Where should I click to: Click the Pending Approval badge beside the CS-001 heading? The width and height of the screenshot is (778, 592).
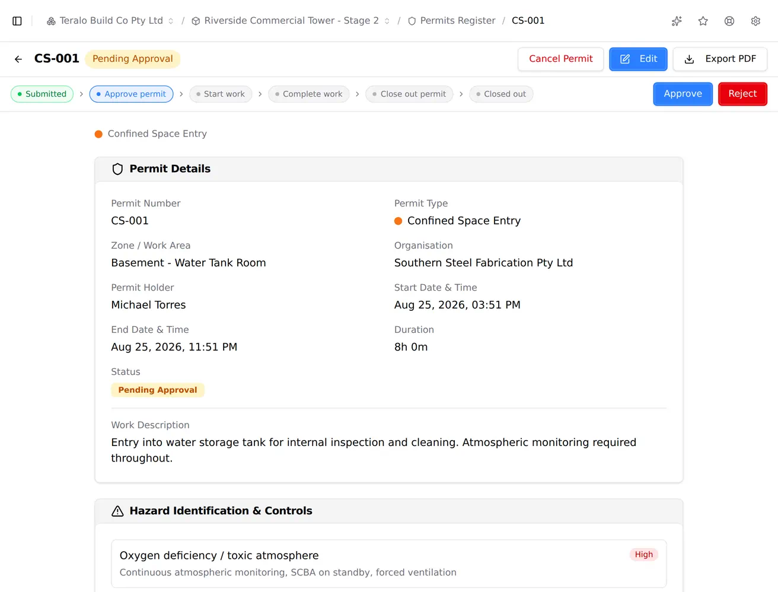coord(133,59)
